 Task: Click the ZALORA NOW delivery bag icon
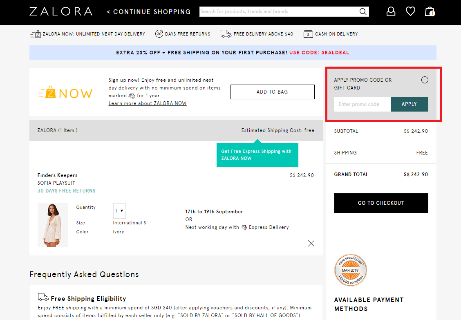tap(36, 34)
